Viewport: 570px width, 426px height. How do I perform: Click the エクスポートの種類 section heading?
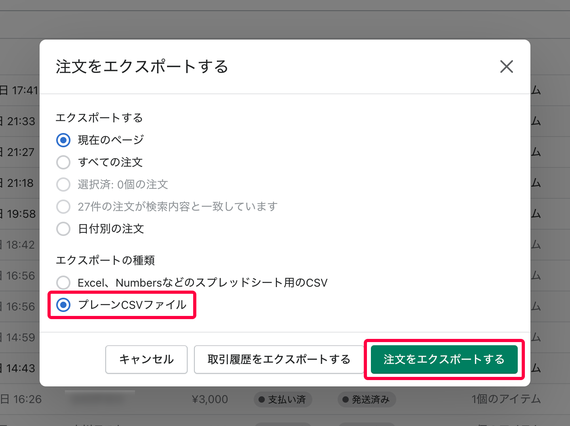point(105,261)
